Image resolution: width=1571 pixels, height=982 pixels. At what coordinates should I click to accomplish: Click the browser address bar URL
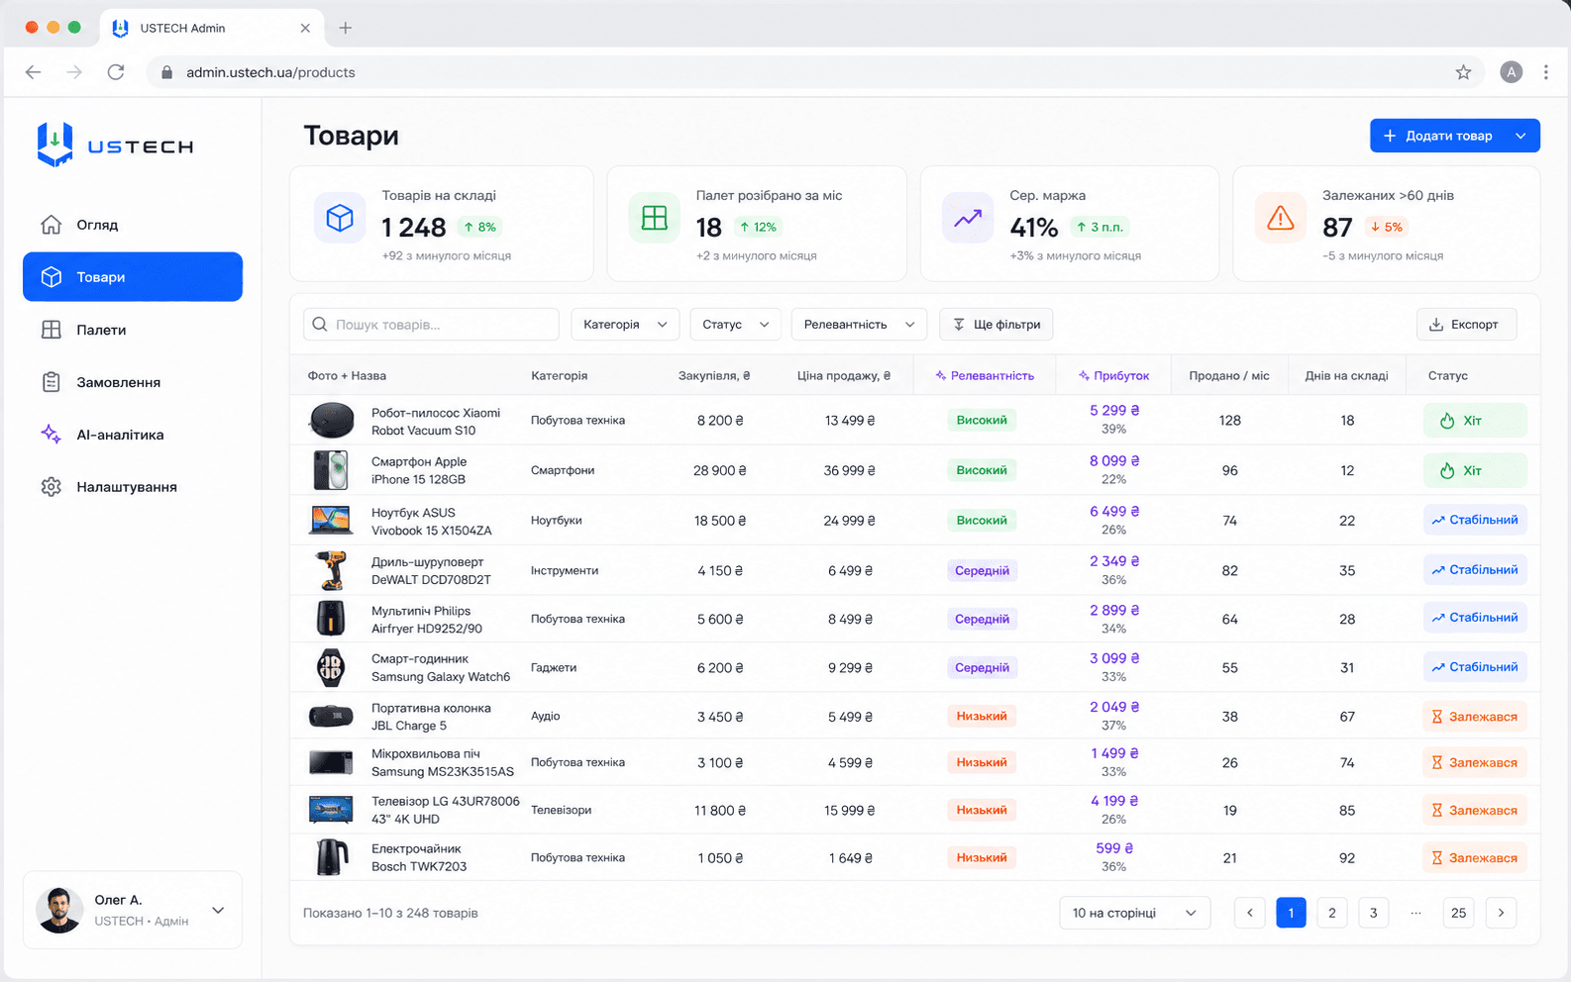(x=270, y=72)
